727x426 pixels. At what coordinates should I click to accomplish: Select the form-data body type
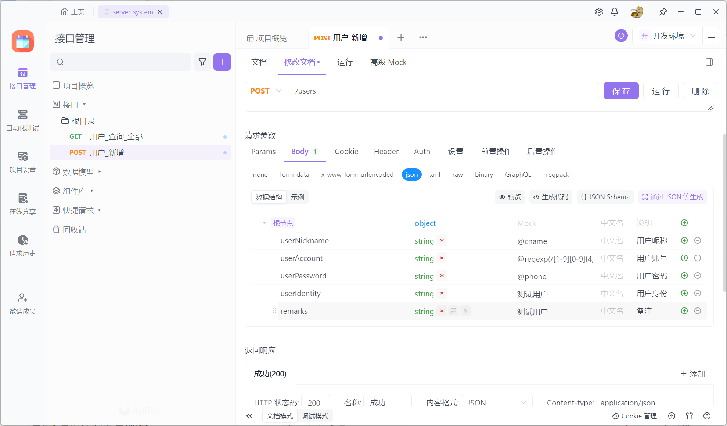[295, 175]
